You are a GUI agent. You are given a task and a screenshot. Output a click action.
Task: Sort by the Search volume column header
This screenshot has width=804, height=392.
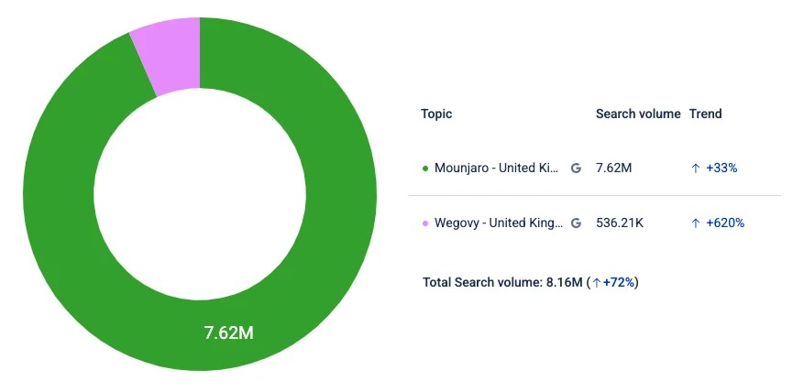(638, 114)
